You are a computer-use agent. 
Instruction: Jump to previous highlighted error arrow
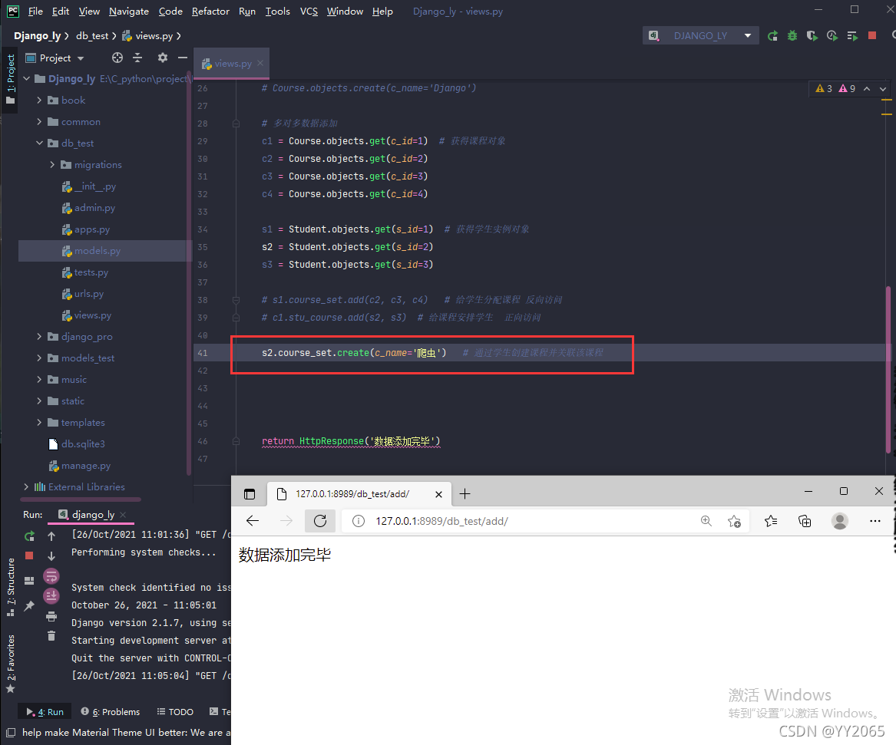click(x=867, y=88)
